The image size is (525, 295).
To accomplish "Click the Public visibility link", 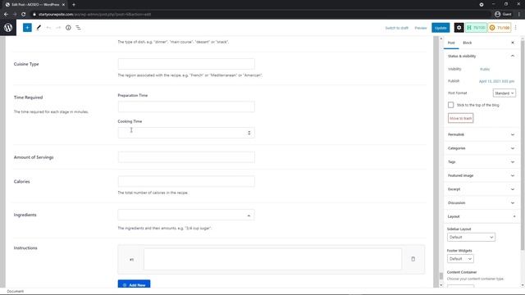I will tap(485, 69).
